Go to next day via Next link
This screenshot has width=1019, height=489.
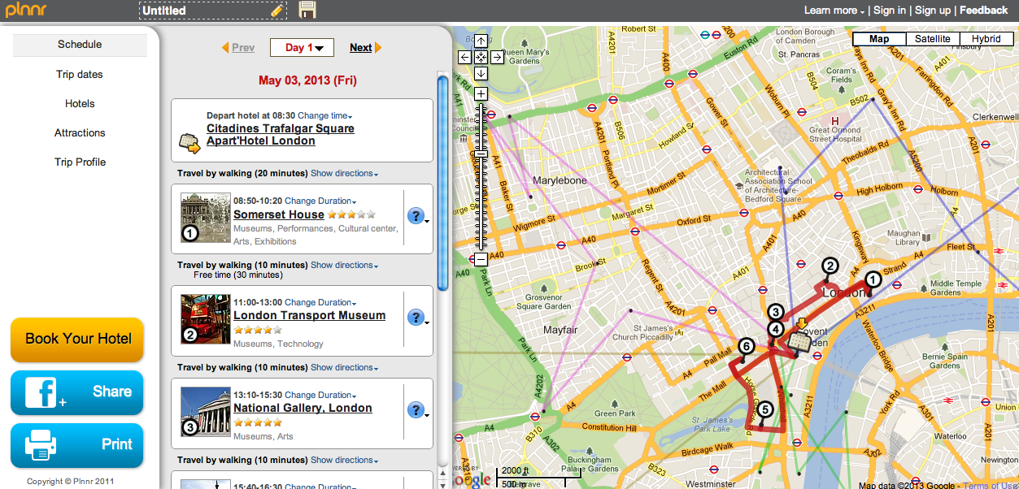361,48
